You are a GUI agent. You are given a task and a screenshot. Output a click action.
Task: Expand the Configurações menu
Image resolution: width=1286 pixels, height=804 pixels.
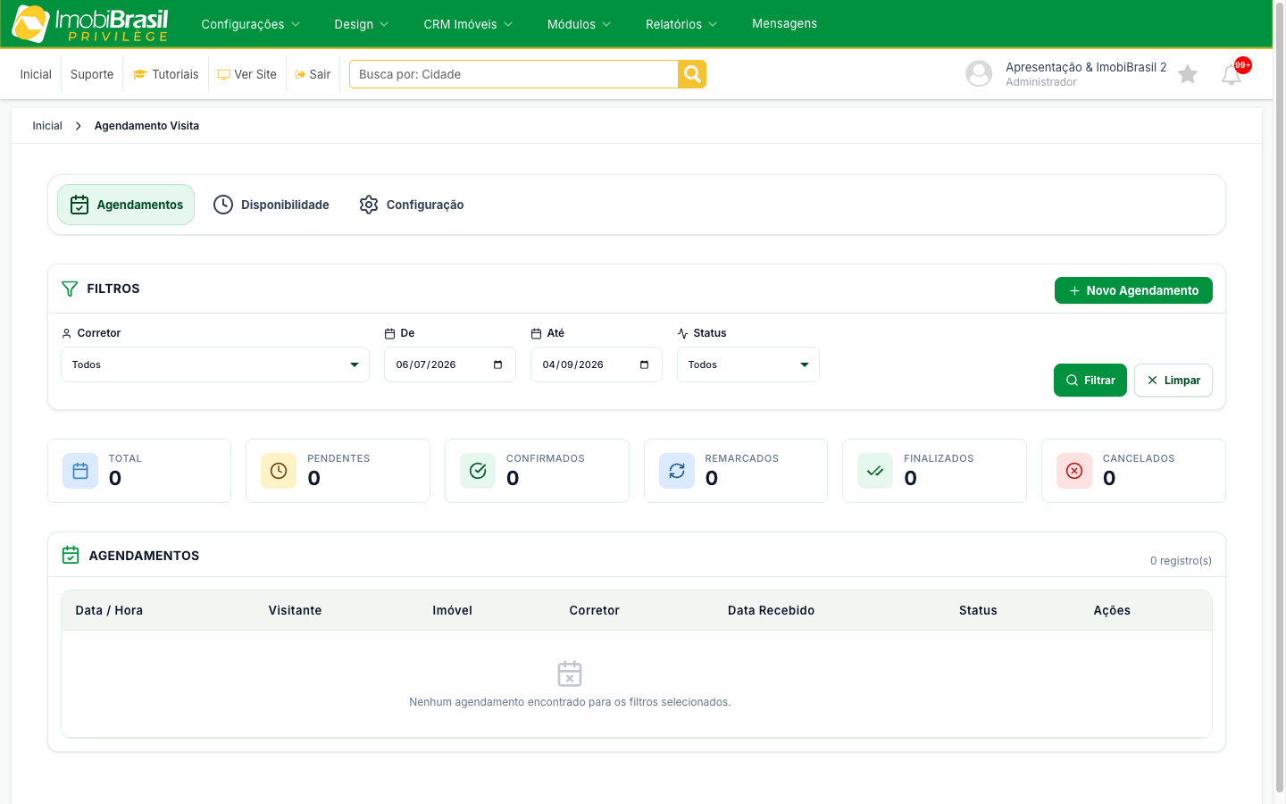251,24
